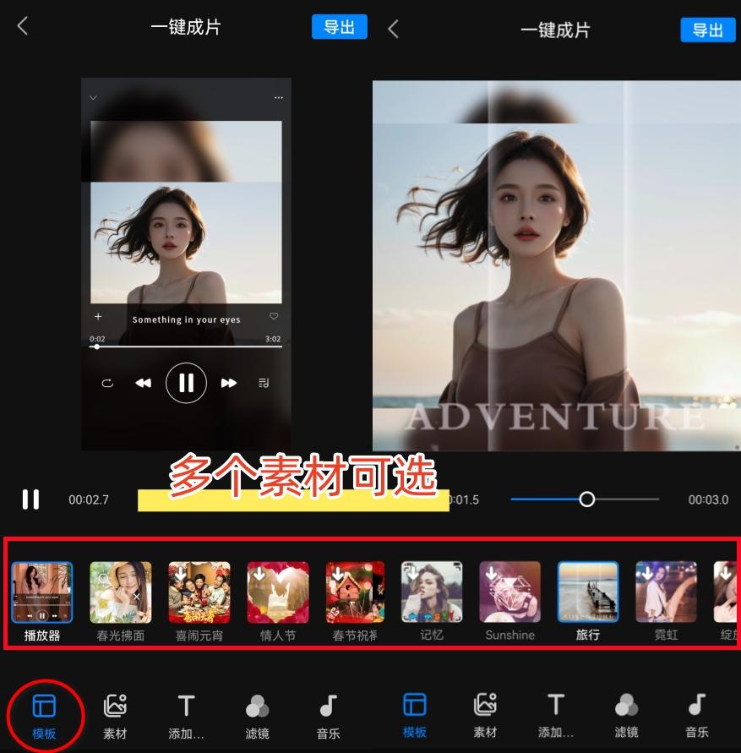Viewport: 741px width, 753px height.
Task: Select the 喜闹元宵 template
Action: coord(199,592)
